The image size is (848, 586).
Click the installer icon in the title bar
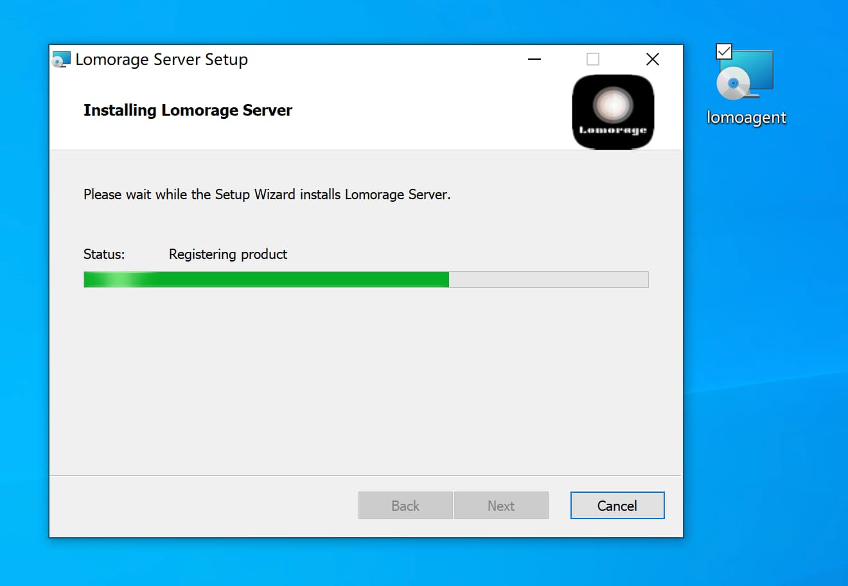[x=61, y=60]
